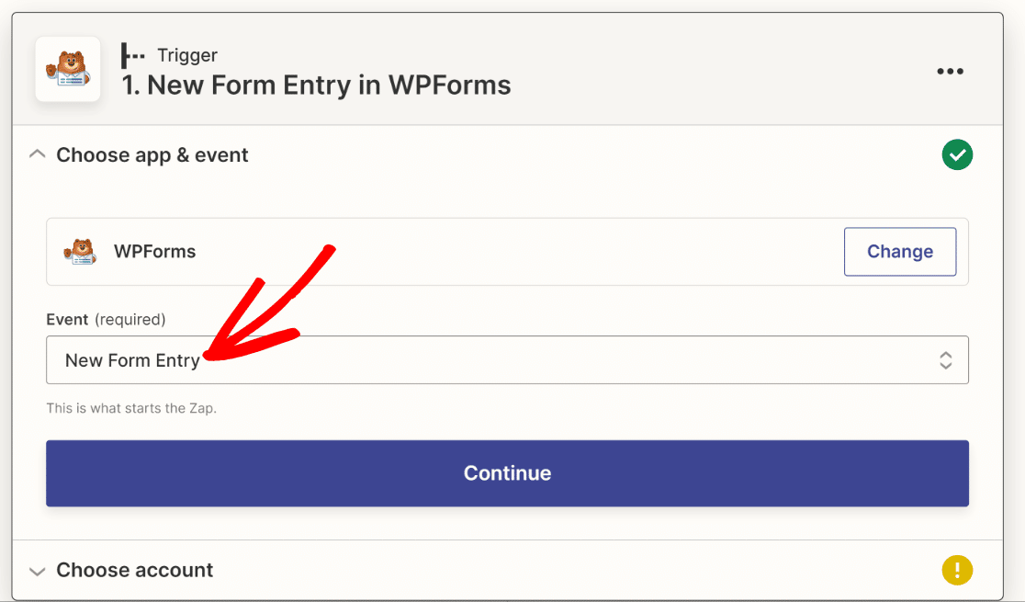Click the step title New Form Entry in WPForms
This screenshot has width=1025, height=602.
click(x=316, y=85)
